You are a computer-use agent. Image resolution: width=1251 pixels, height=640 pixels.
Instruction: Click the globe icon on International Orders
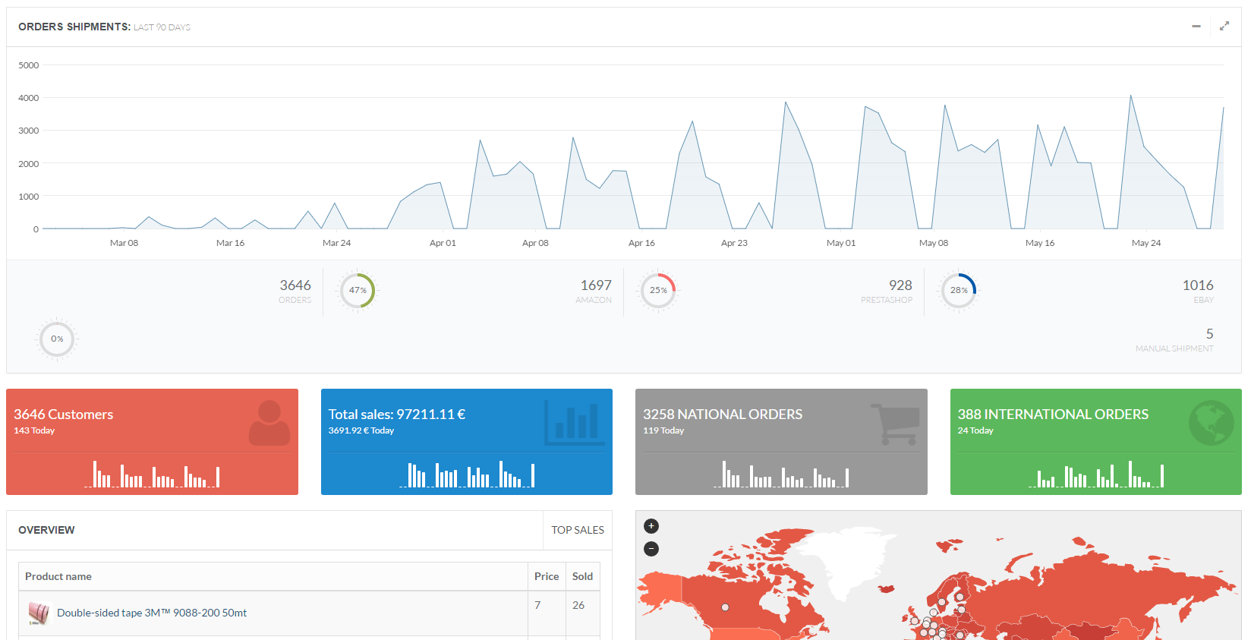click(x=1211, y=423)
